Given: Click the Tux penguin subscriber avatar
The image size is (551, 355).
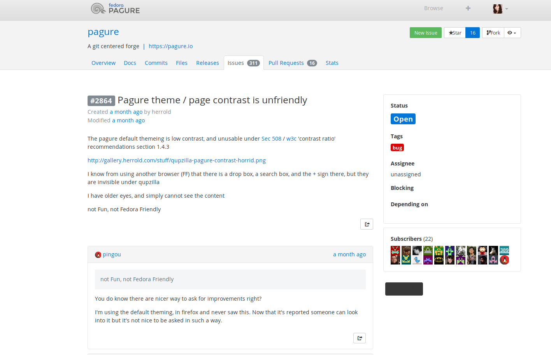Looking at the screenshot, I should click(504, 260).
